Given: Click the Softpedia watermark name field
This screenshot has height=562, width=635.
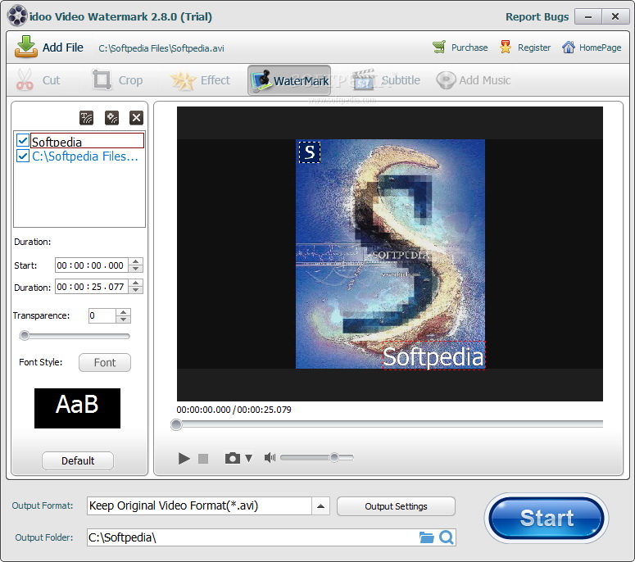Looking at the screenshot, I should click(87, 141).
